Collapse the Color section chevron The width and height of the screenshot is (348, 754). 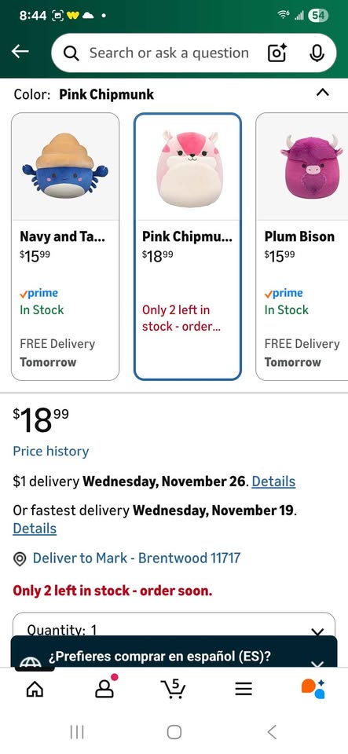[x=323, y=93]
